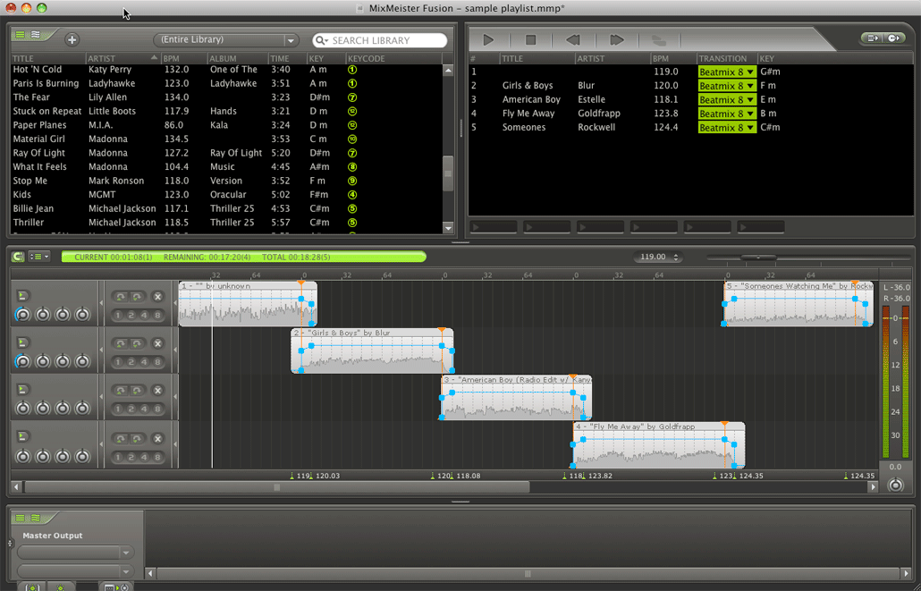This screenshot has width=921, height=591.
Task: Sort the library by the BPM column header
Action: 171,58
